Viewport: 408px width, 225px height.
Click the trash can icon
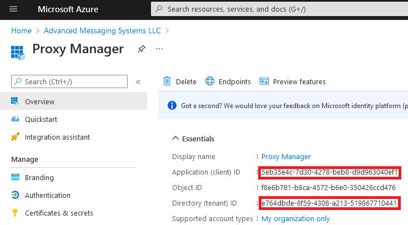click(167, 81)
